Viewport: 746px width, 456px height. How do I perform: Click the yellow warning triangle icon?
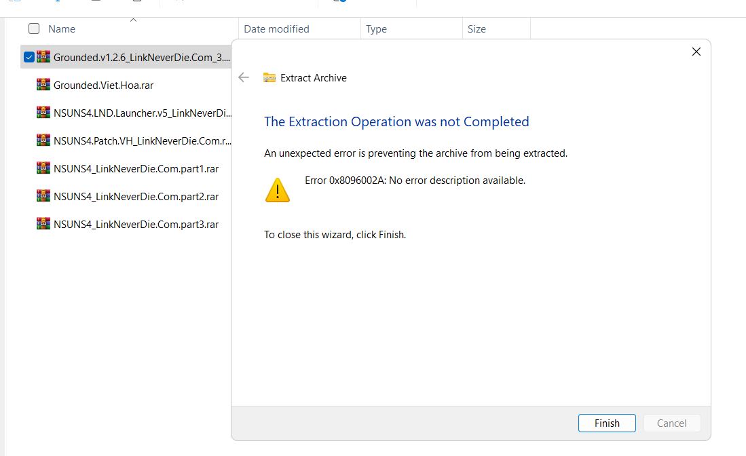(277, 190)
